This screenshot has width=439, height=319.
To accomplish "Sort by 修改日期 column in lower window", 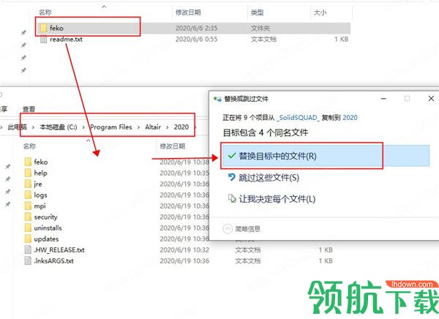I will pyautogui.click(x=172, y=146).
